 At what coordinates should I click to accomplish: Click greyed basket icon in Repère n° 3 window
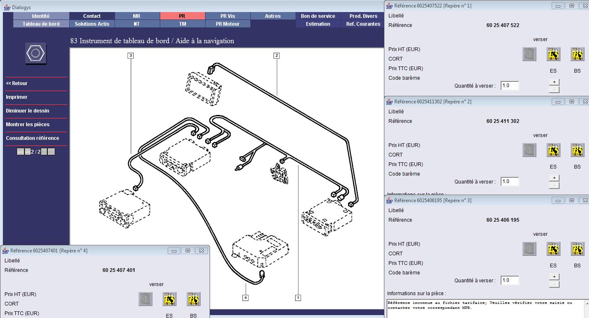tap(529, 249)
